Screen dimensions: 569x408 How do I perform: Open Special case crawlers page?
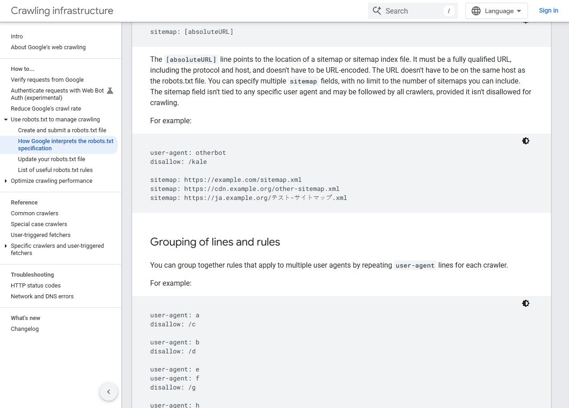pos(39,224)
